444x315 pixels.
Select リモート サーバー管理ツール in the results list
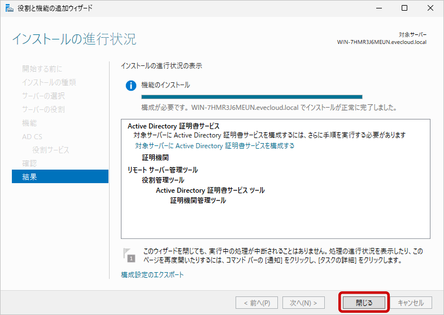pos(163,170)
